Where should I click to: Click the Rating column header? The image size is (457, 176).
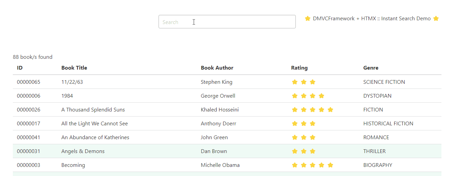[299, 68]
